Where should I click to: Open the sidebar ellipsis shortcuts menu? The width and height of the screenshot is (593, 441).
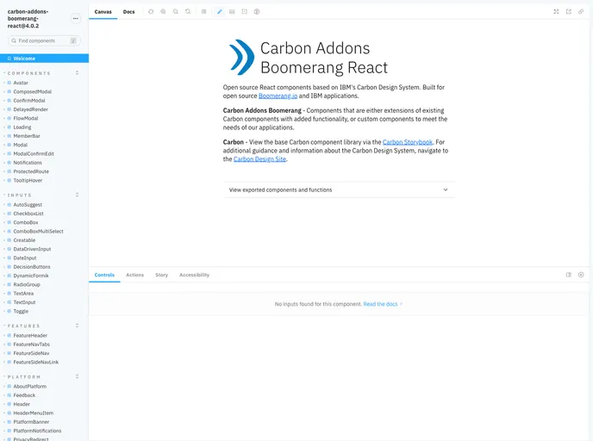76,18
